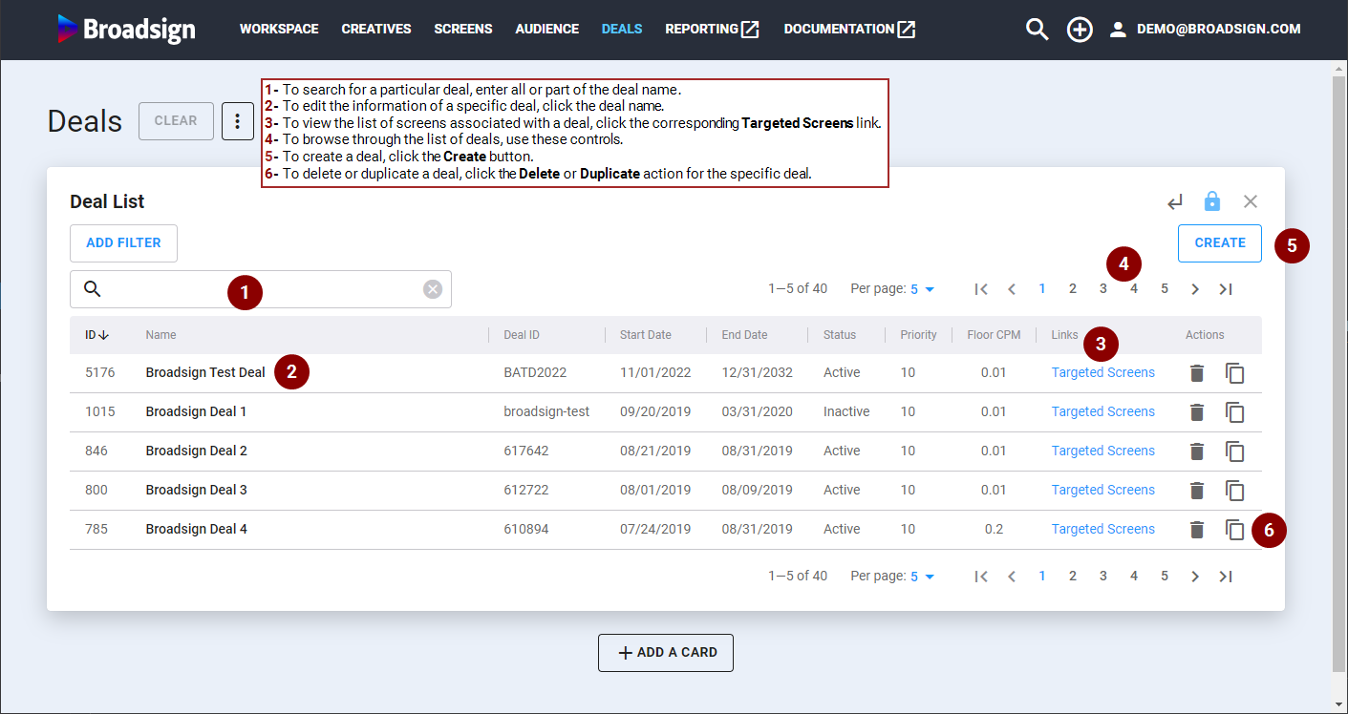The image size is (1348, 714).
Task: Go to previous page in bottom pagination
Action: pyautogui.click(x=1012, y=577)
